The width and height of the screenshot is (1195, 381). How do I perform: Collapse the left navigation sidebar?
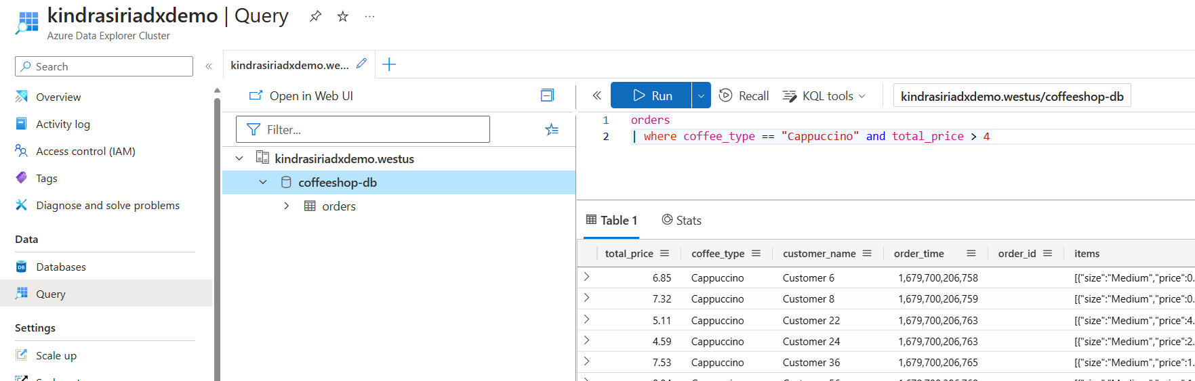point(209,66)
